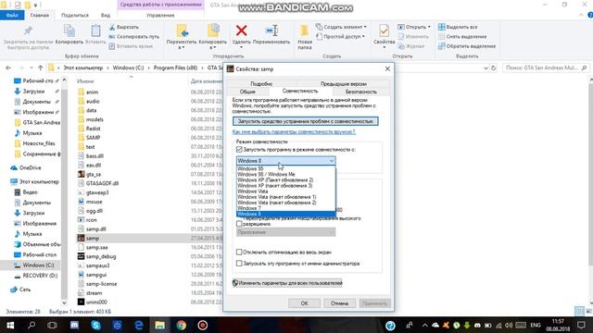Open Skype from the taskbar
This screenshot has width=593, height=333.
point(95,325)
